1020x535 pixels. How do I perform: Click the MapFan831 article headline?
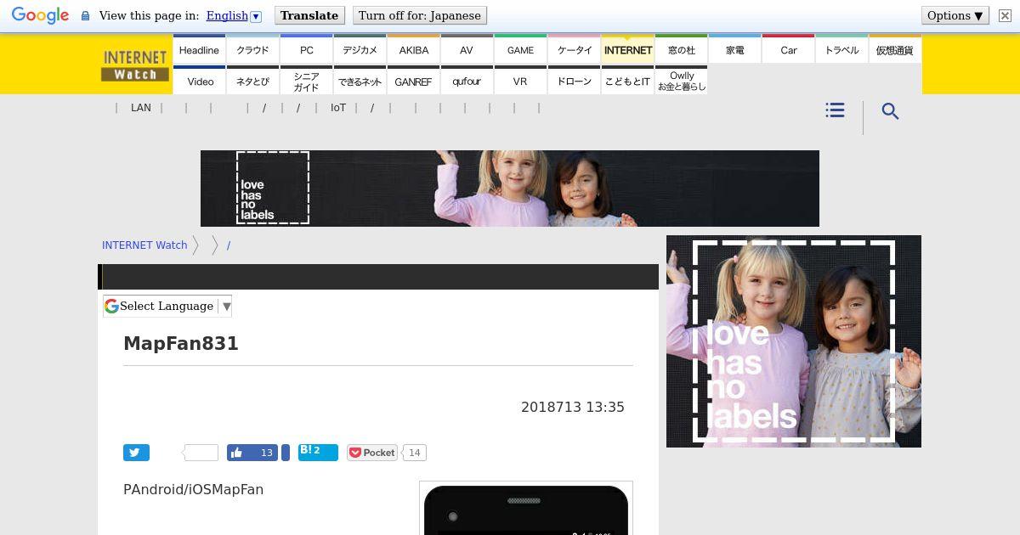[181, 344]
